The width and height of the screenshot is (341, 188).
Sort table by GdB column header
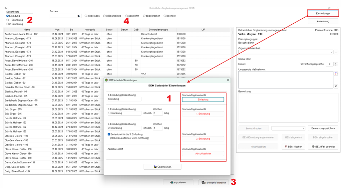[136, 30]
